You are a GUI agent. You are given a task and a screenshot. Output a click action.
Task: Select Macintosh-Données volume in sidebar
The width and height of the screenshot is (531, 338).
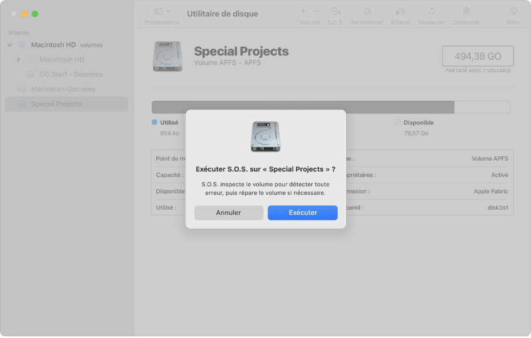[x=67, y=89]
